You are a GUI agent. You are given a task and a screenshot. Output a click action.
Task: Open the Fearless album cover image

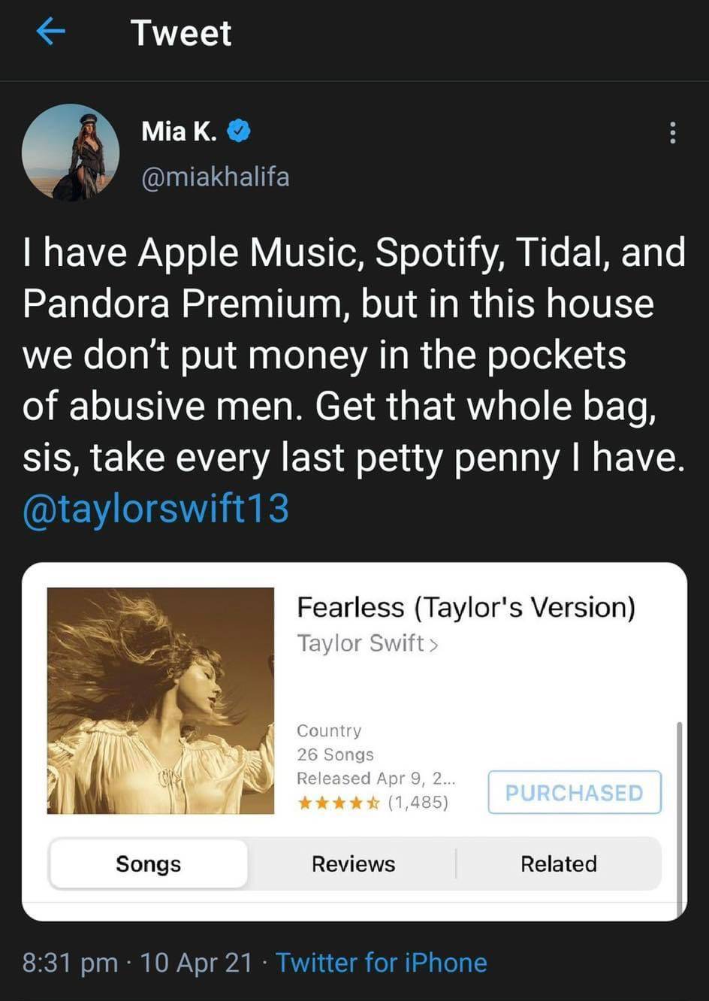coord(161,700)
